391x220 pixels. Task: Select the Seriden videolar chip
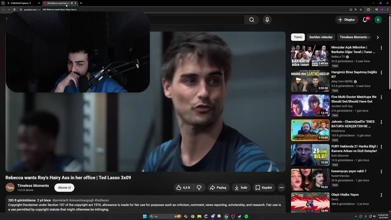321,37
